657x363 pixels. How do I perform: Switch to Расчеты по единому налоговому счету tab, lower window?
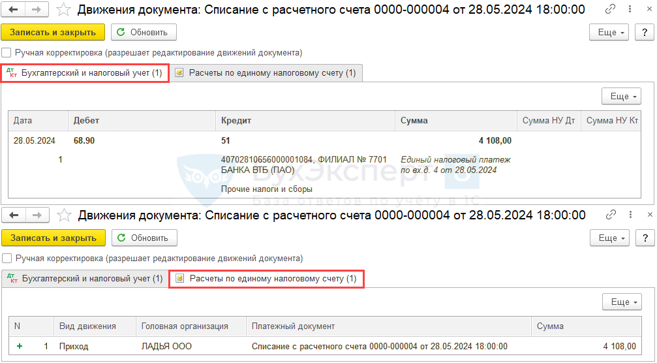pyautogui.click(x=266, y=279)
